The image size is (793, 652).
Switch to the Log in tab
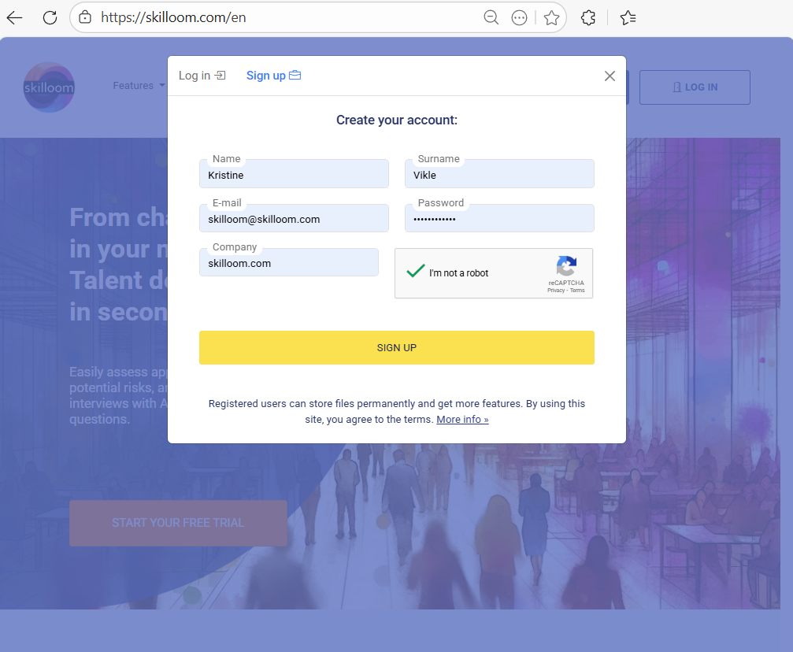pos(202,76)
